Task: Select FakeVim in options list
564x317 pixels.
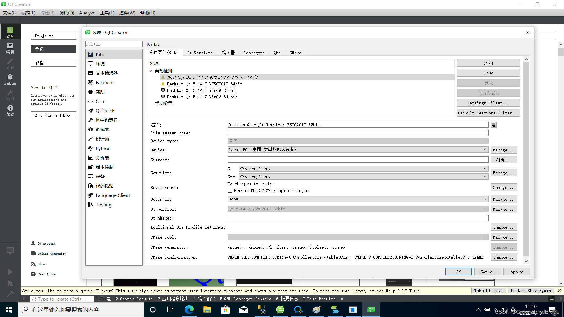Action: (x=105, y=83)
